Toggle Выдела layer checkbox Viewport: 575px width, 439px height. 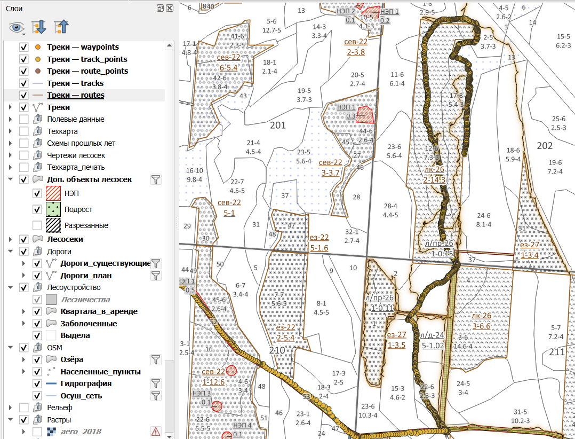point(37,335)
